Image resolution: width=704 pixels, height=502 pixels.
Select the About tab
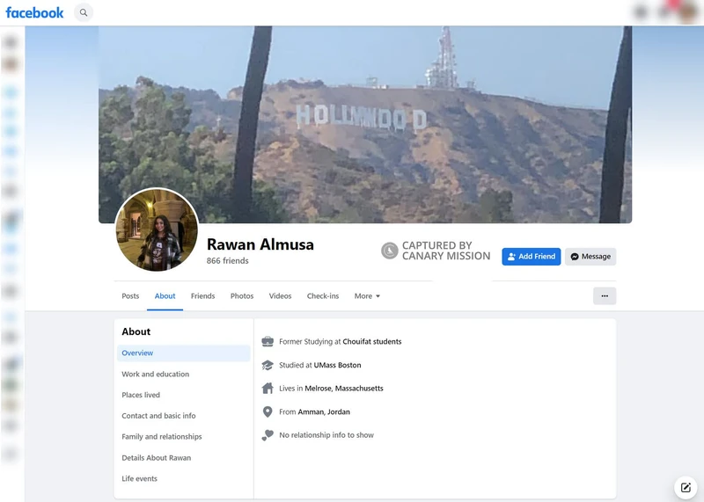click(165, 296)
